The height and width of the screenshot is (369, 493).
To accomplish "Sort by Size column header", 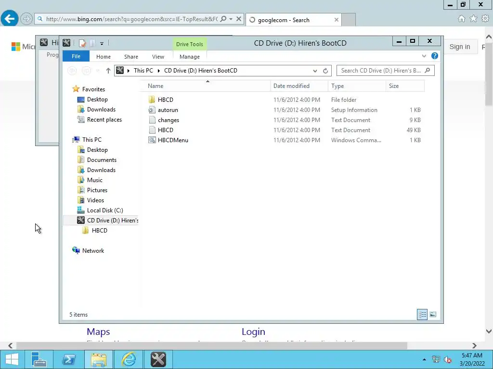I will pos(405,86).
